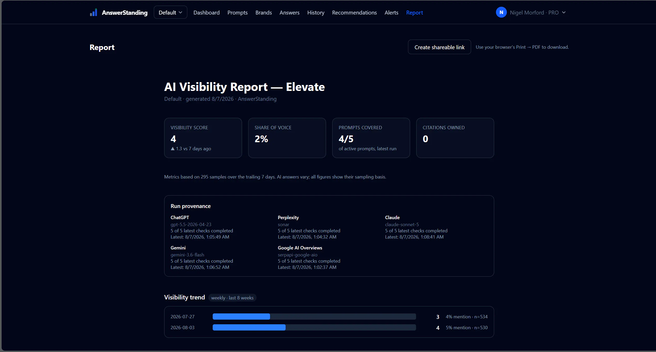Screen dimensions: 656x352
Task: Open the History page
Action: pos(316,12)
